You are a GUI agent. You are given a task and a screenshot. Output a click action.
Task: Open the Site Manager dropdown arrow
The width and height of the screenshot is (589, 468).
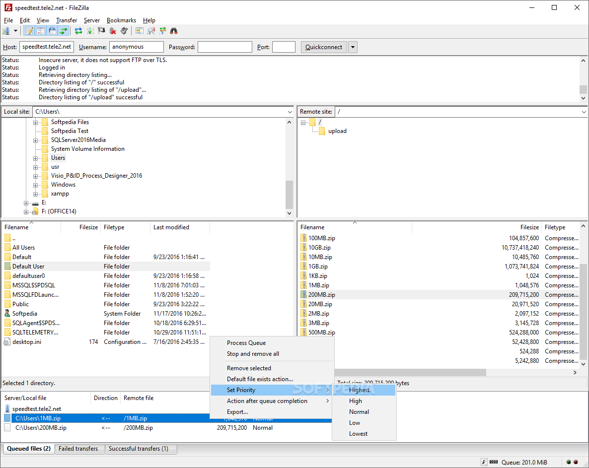click(x=15, y=31)
